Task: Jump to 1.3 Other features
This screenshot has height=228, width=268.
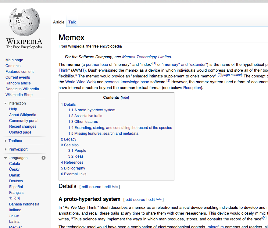Action: pos(83,122)
